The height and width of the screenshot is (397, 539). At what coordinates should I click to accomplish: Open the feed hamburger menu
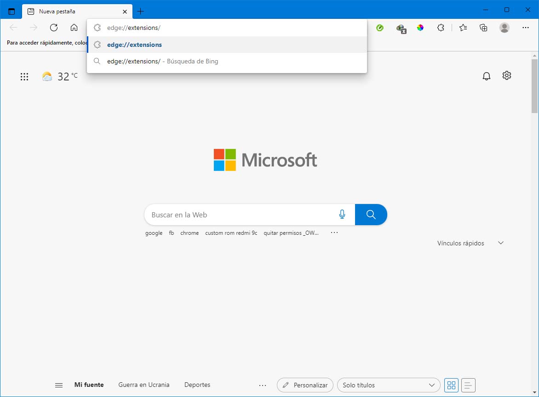[59, 385]
